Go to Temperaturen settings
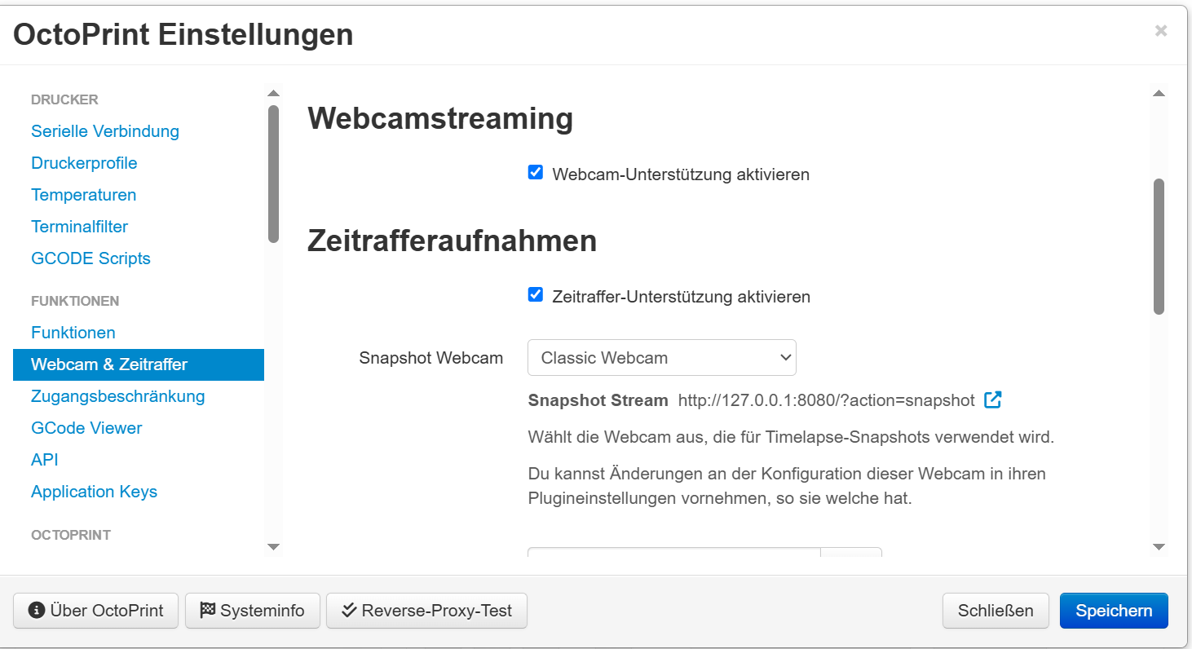This screenshot has width=1192, height=649. [x=84, y=195]
